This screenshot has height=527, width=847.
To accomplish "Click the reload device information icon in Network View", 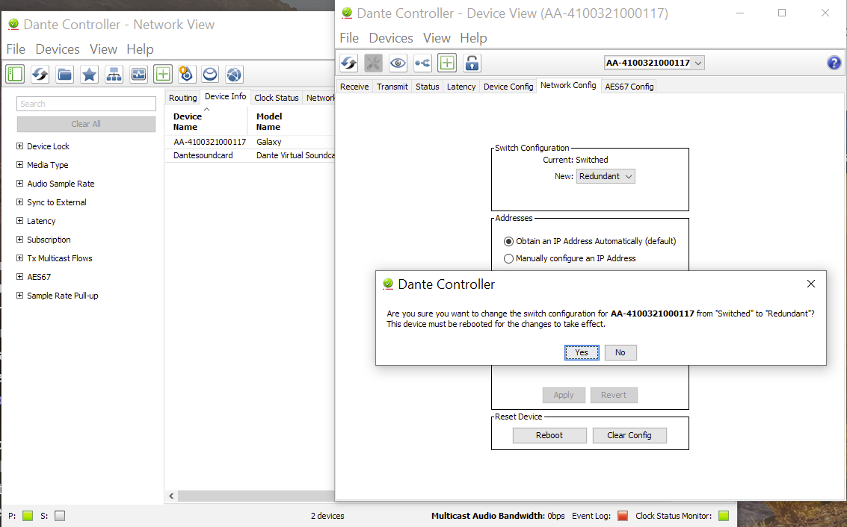I will coord(40,74).
